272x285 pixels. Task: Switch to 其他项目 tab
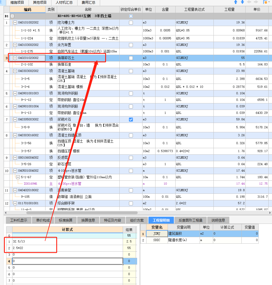click(40, 3)
